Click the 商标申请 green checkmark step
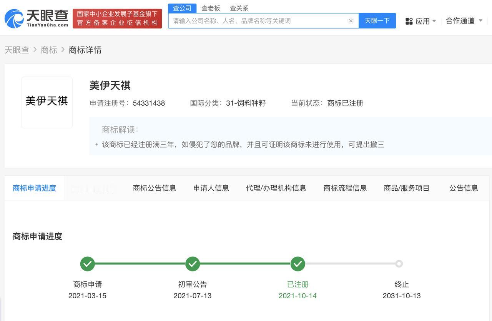Screen dimensions: 492x321 [x=87, y=264]
